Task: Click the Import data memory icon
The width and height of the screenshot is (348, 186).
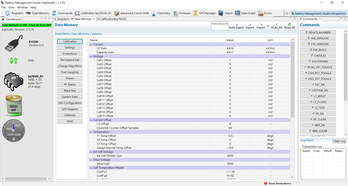Action: (261, 25)
